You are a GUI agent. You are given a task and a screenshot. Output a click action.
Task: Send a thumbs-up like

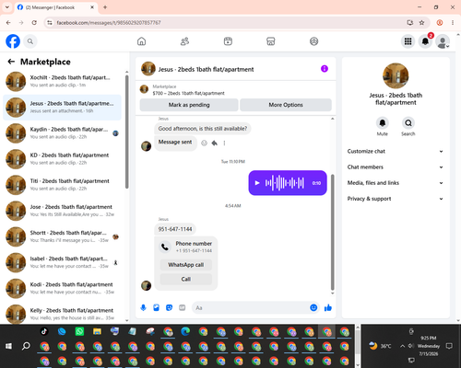(x=328, y=307)
